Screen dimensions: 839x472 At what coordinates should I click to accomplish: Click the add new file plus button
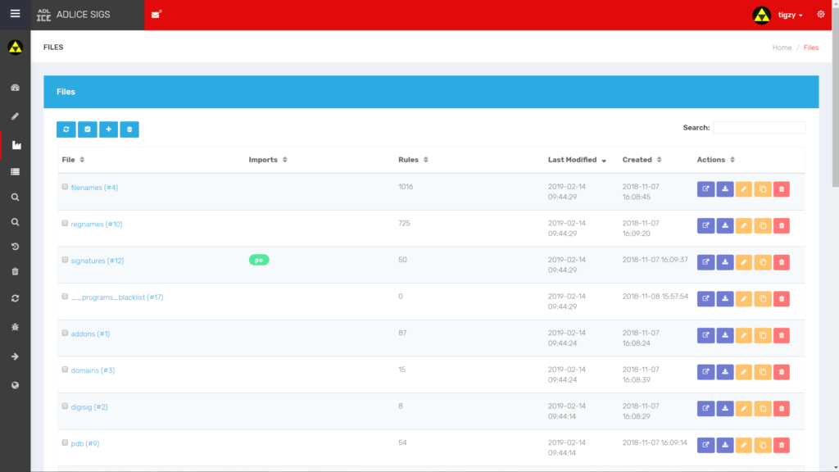[x=108, y=129]
